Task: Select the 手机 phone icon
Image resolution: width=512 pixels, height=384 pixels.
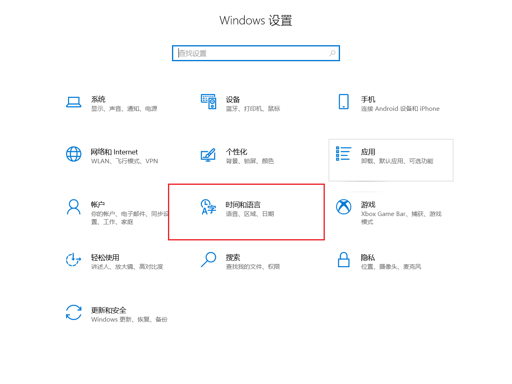Action: [x=343, y=102]
